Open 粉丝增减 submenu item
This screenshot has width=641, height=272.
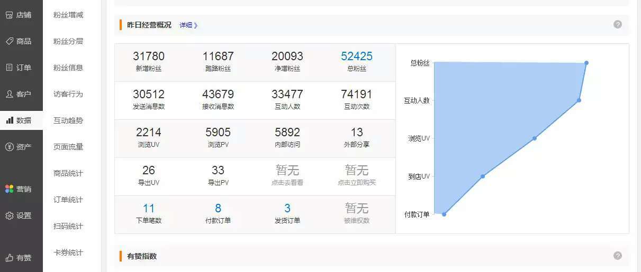click(68, 15)
